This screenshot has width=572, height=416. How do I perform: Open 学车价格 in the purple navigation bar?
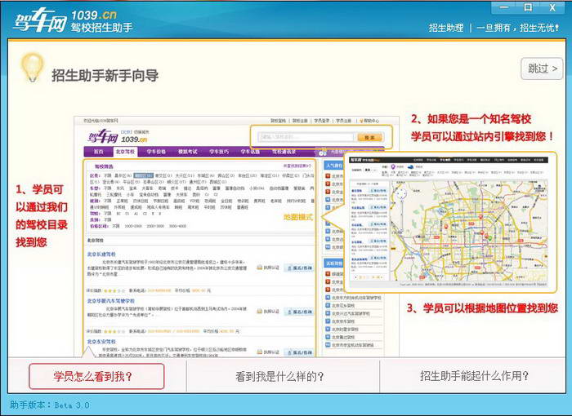pos(156,152)
